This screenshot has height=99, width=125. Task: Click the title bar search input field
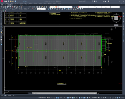[x=85, y=1]
